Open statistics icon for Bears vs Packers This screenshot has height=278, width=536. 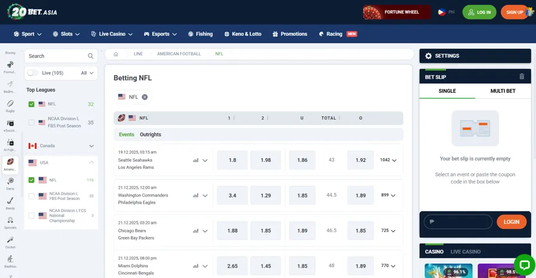(x=195, y=231)
